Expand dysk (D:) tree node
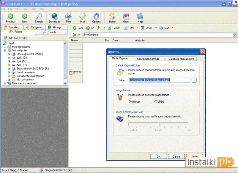238x173 pixels. [x=9, y=61]
